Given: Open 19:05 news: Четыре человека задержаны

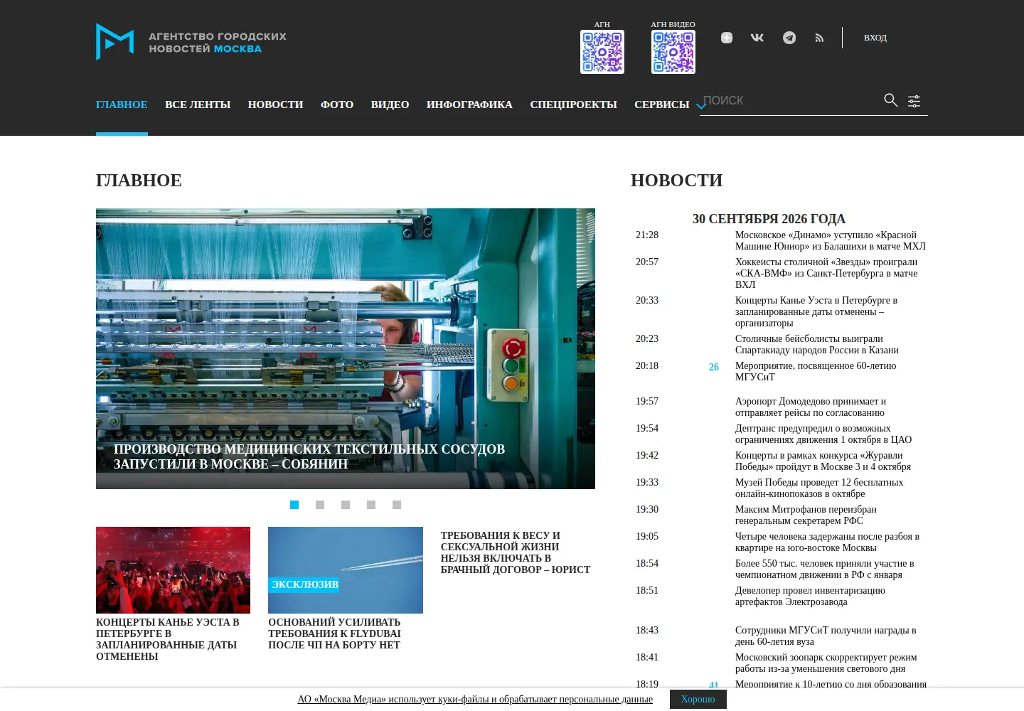Looking at the screenshot, I should [828, 542].
